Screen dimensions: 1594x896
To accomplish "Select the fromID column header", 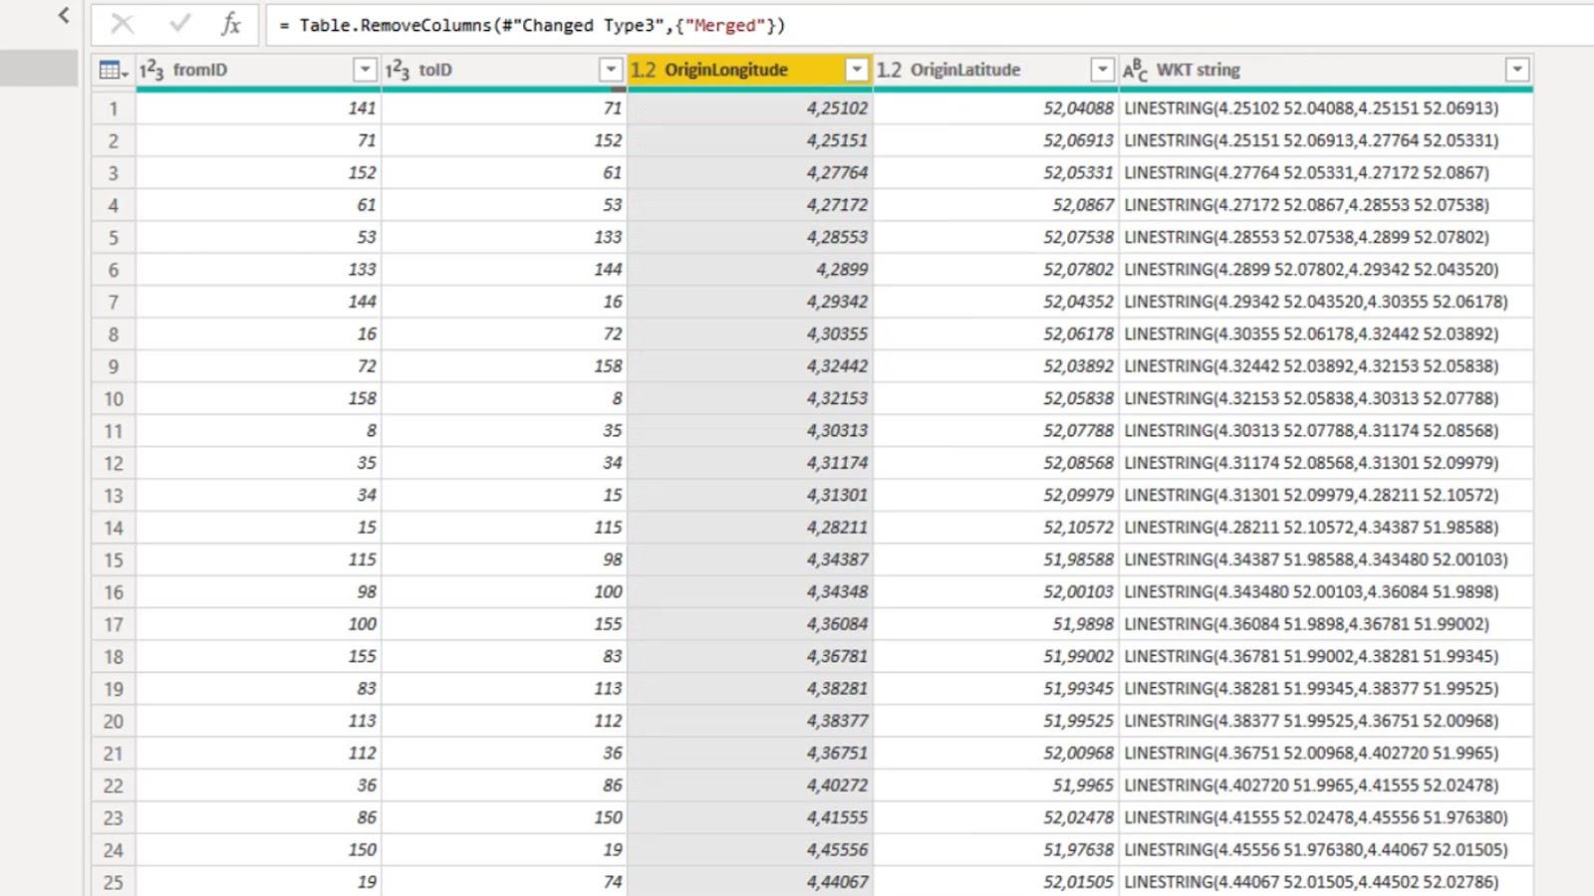I will (x=258, y=70).
